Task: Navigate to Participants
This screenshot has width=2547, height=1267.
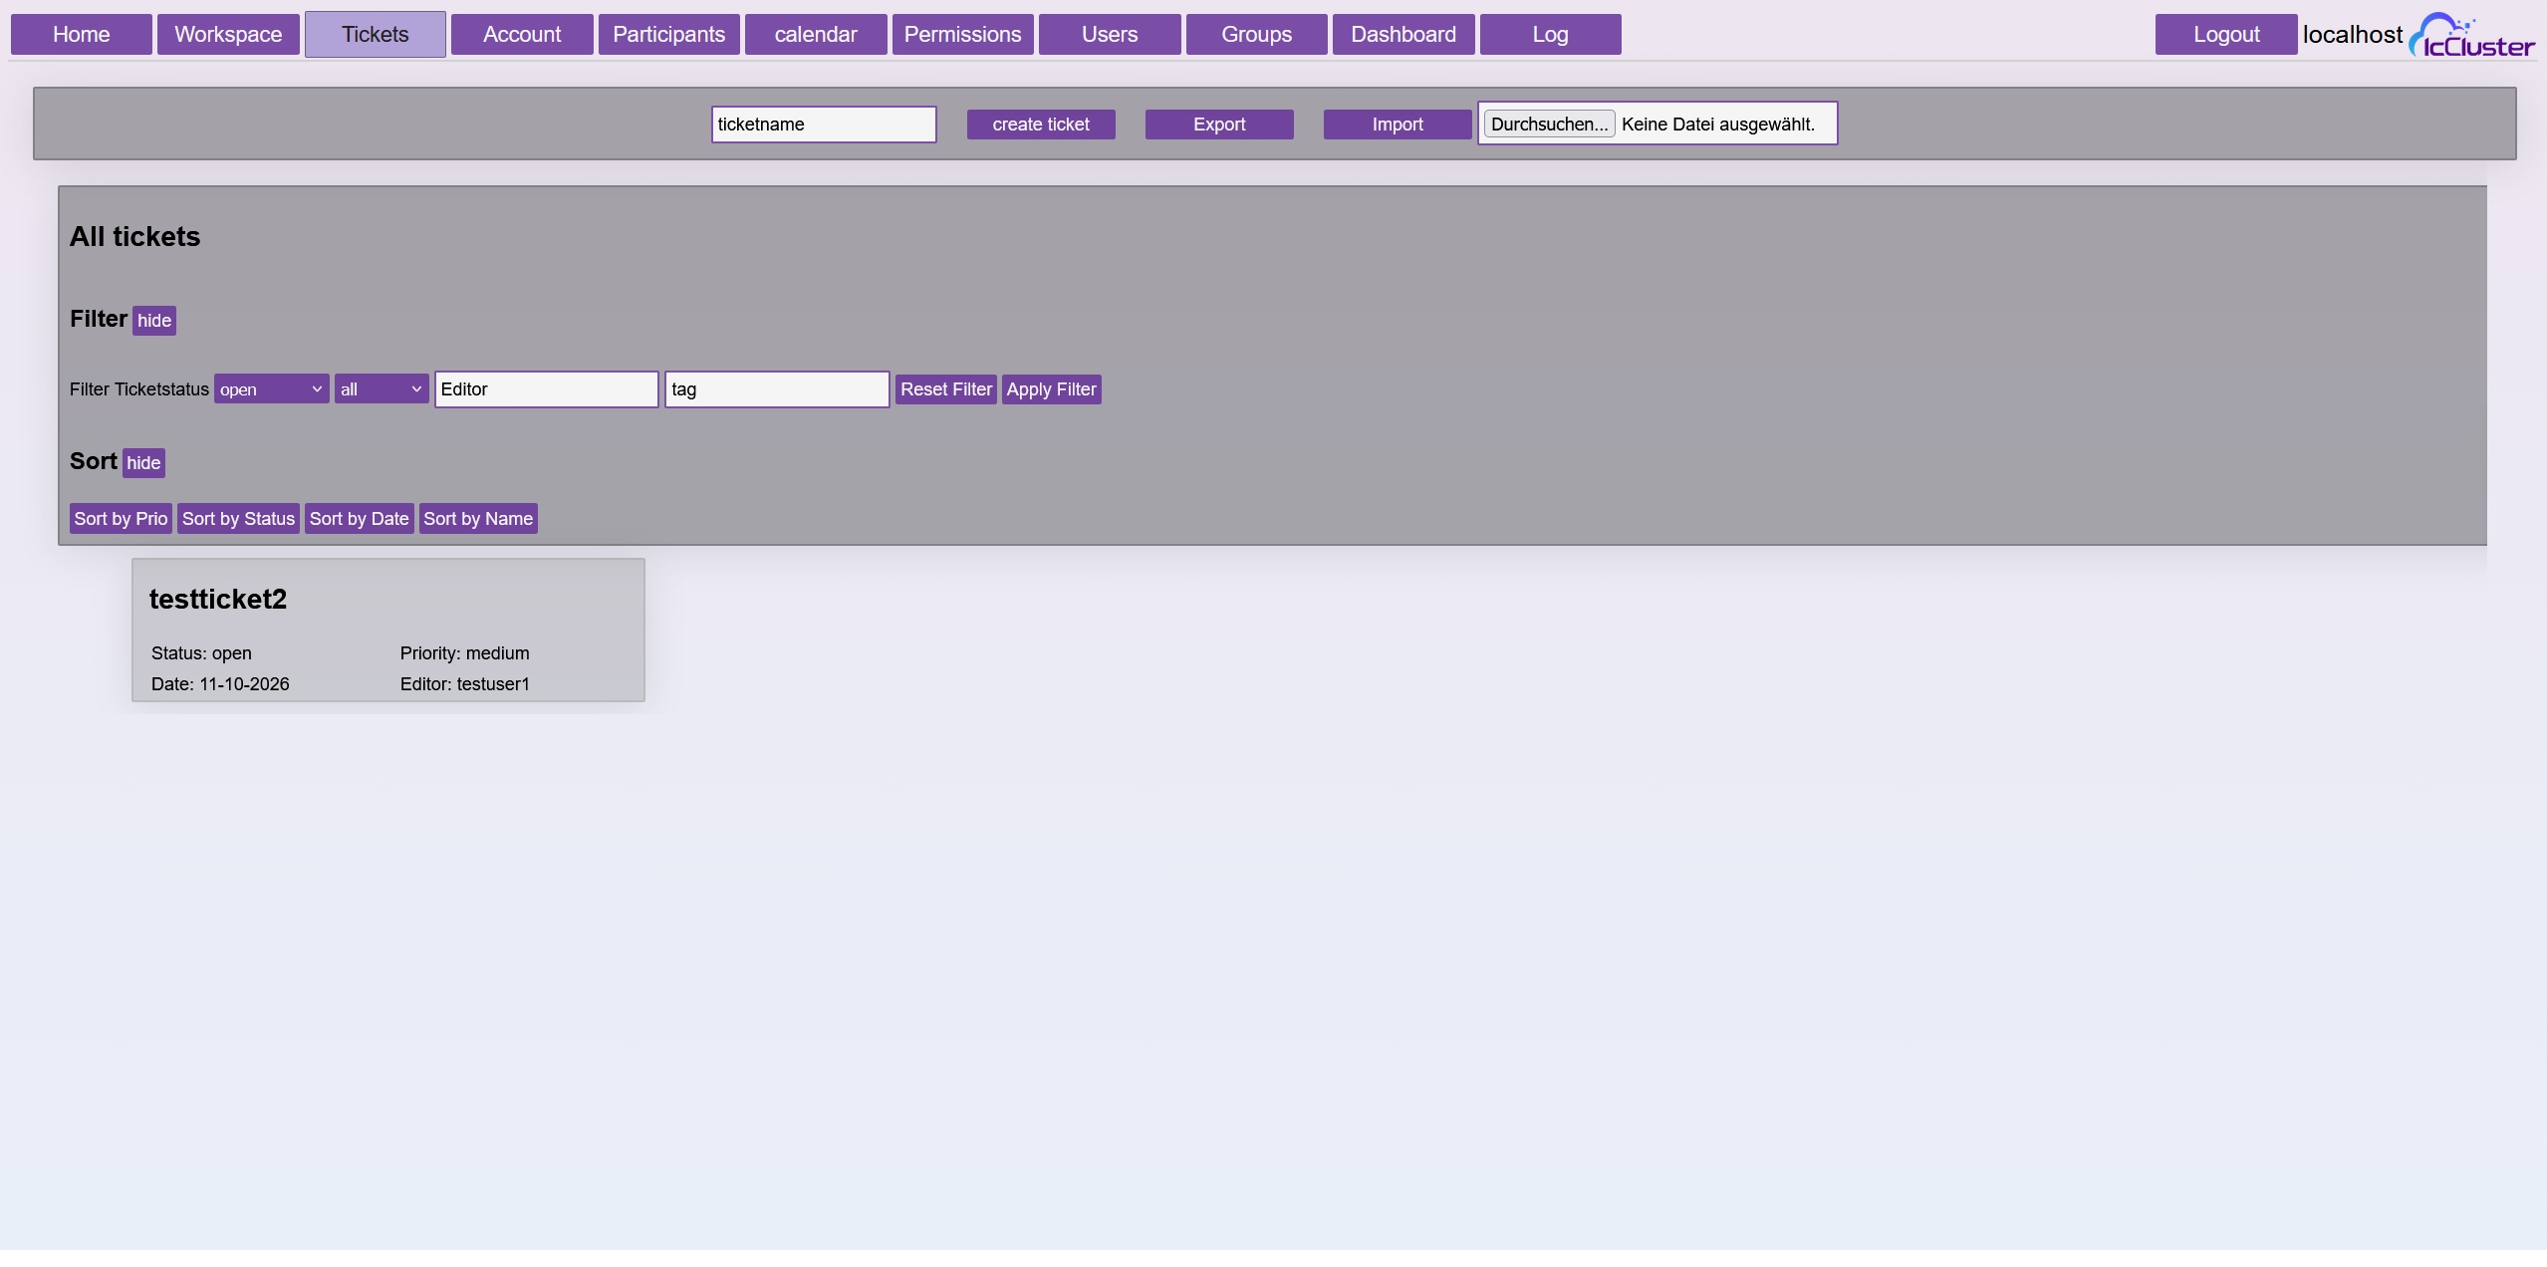Action: (669, 35)
